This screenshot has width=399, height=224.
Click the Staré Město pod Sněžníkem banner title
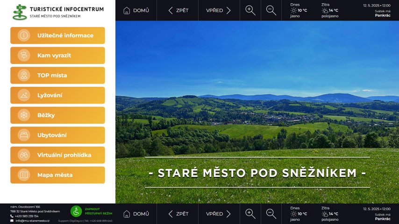[257, 173]
